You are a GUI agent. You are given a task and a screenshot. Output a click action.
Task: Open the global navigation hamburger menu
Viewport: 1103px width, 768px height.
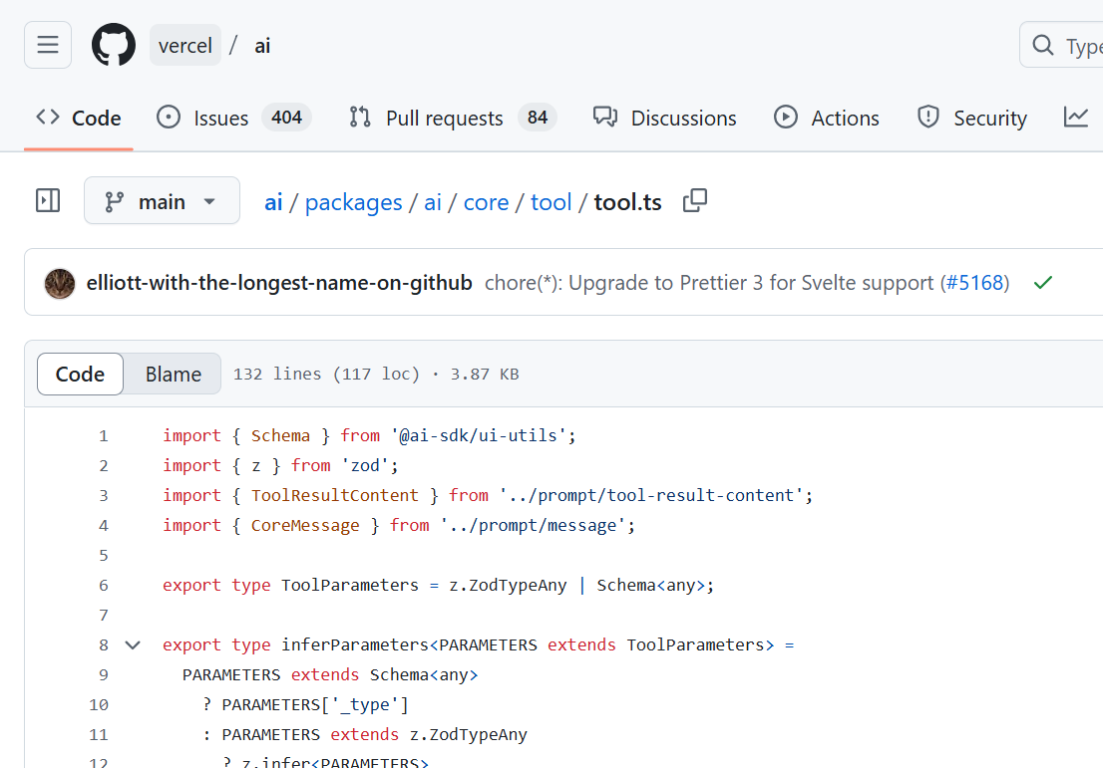point(47,44)
